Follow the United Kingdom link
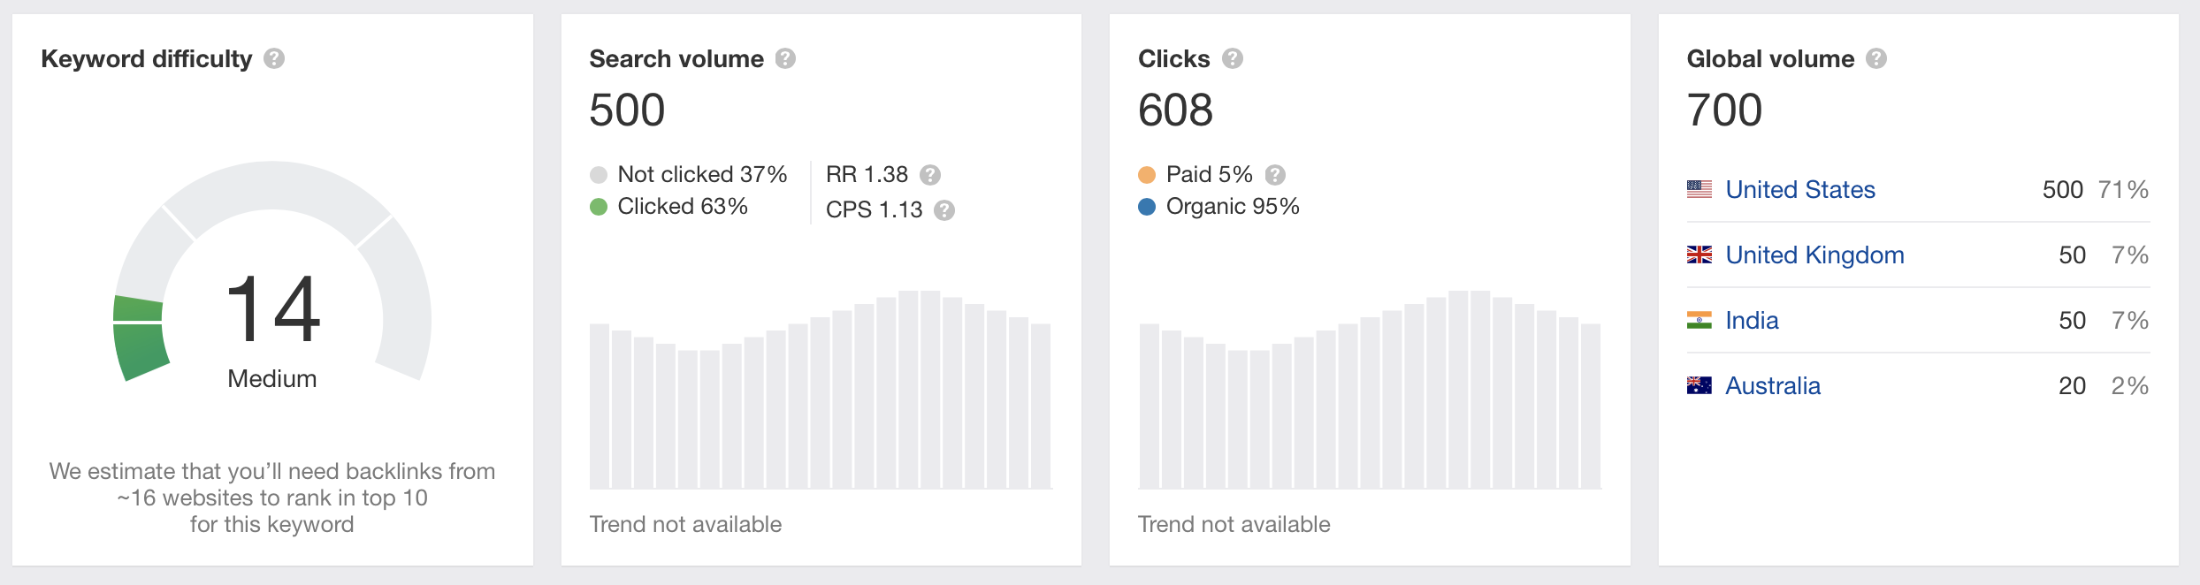The image size is (2200, 585). point(1814,255)
